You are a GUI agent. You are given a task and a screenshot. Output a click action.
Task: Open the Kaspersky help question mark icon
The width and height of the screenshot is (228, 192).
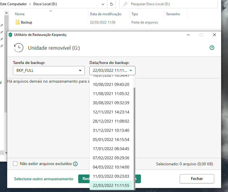(212, 48)
